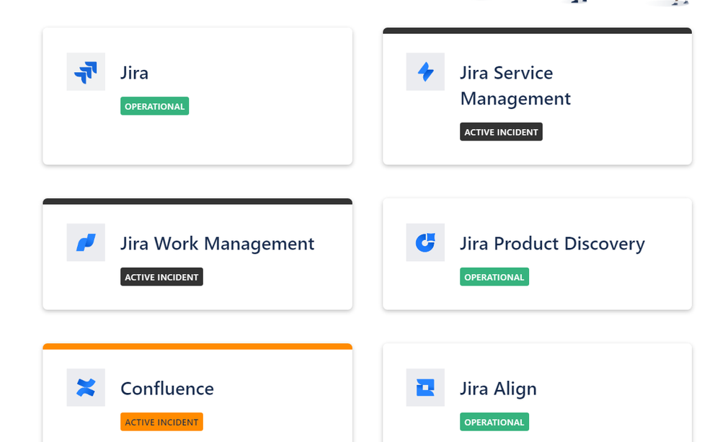
Task: Open the Jira Product Discovery title link
Action: pyautogui.click(x=552, y=244)
